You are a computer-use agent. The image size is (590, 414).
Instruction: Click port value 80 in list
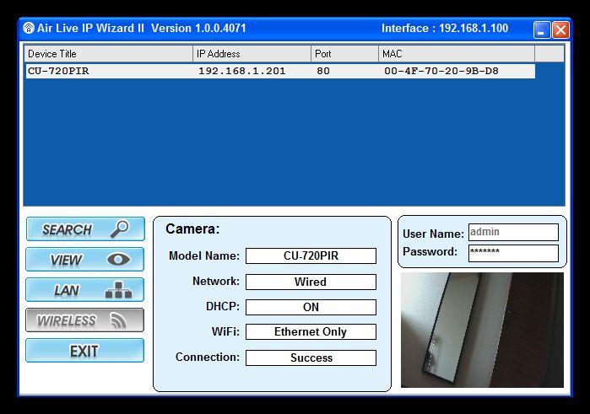[x=323, y=71]
